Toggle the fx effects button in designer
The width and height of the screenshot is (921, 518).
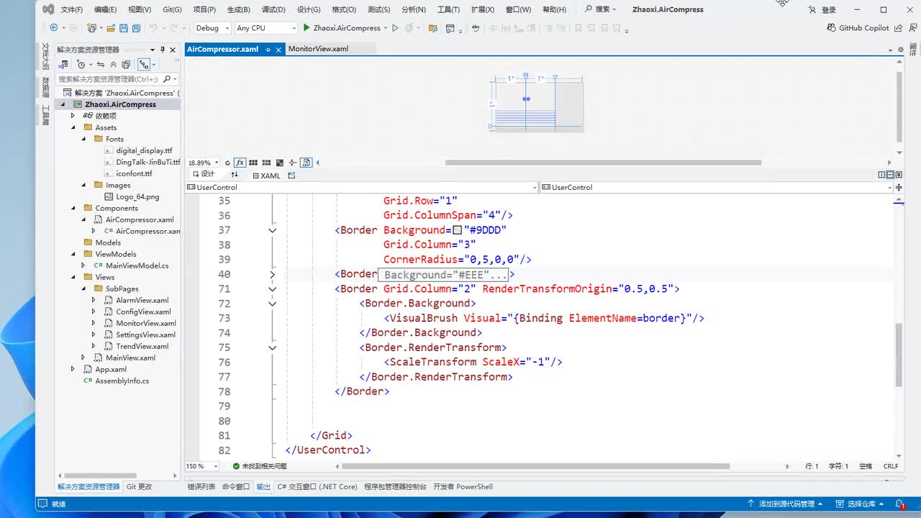[240, 163]
